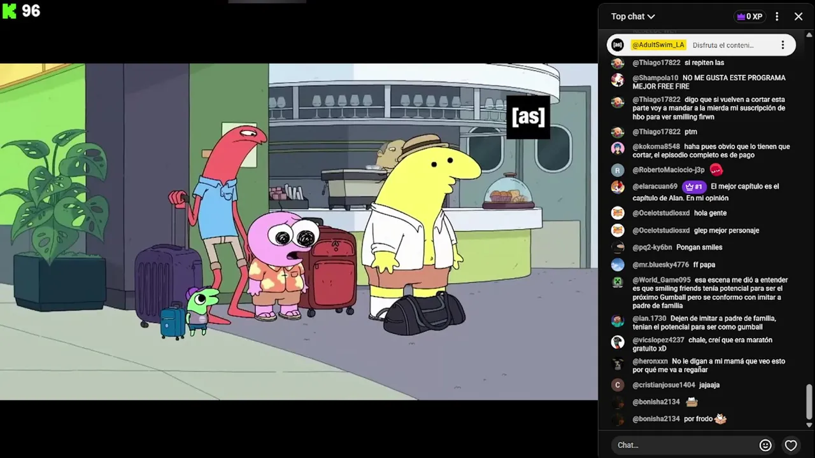Close the chat panel
Image resolution: width=815 pixels, height=458 pixels.
point(798,17)
